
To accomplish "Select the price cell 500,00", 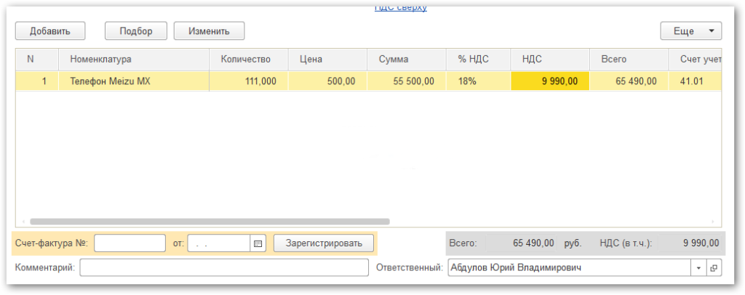I will click(x=327, y=81).
